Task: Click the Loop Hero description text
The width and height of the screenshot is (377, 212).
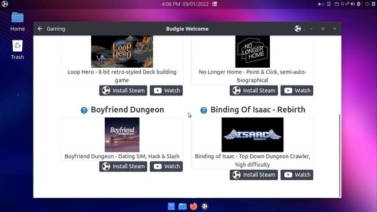Action: point(122,76)
